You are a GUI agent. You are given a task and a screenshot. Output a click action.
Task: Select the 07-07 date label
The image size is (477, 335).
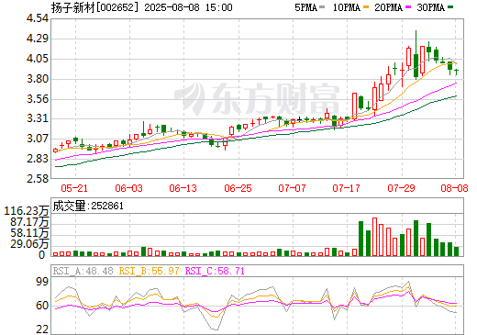[292, 188]
